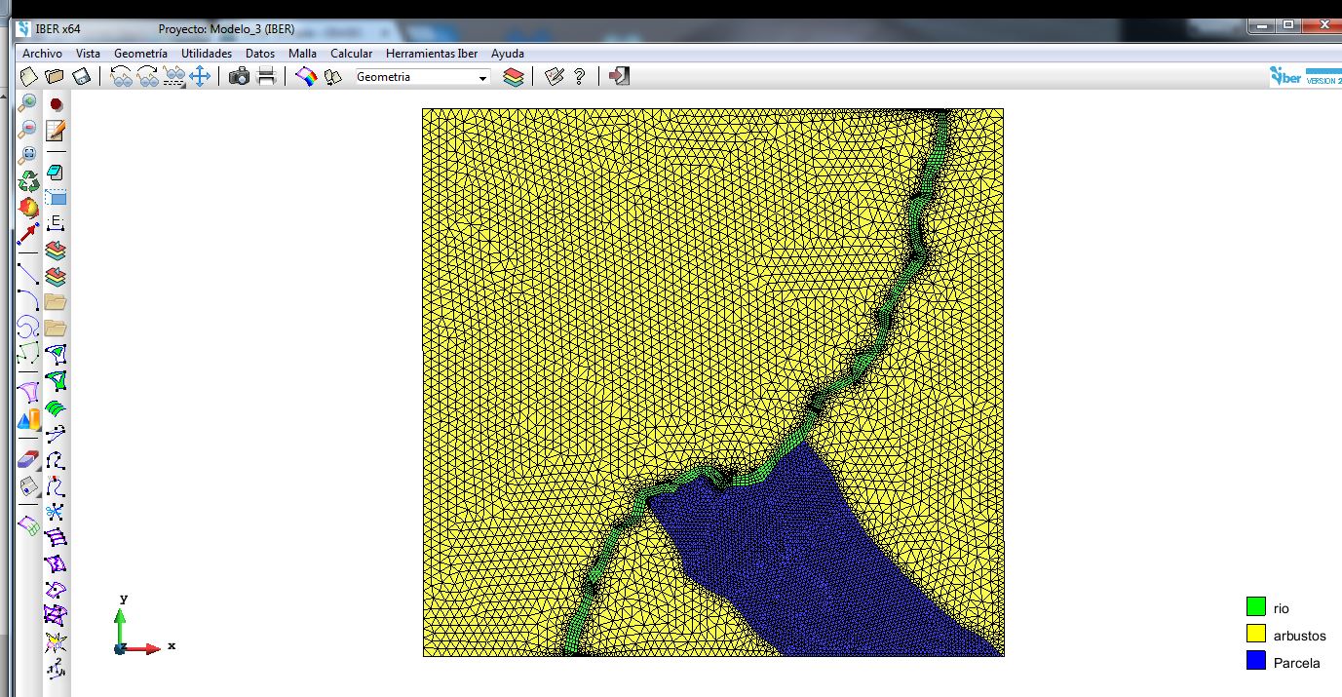Screen dimensions: 1342x697
Task: Open the Calcular menu
Action: click(351, 54)
